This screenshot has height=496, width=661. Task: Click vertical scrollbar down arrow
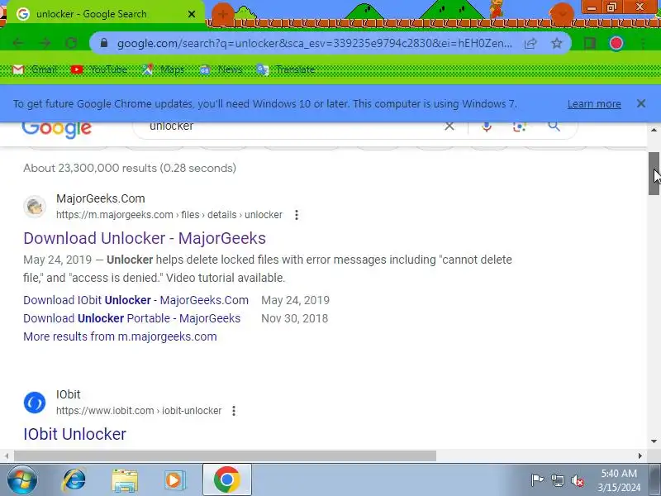click(x=654, y=441)
